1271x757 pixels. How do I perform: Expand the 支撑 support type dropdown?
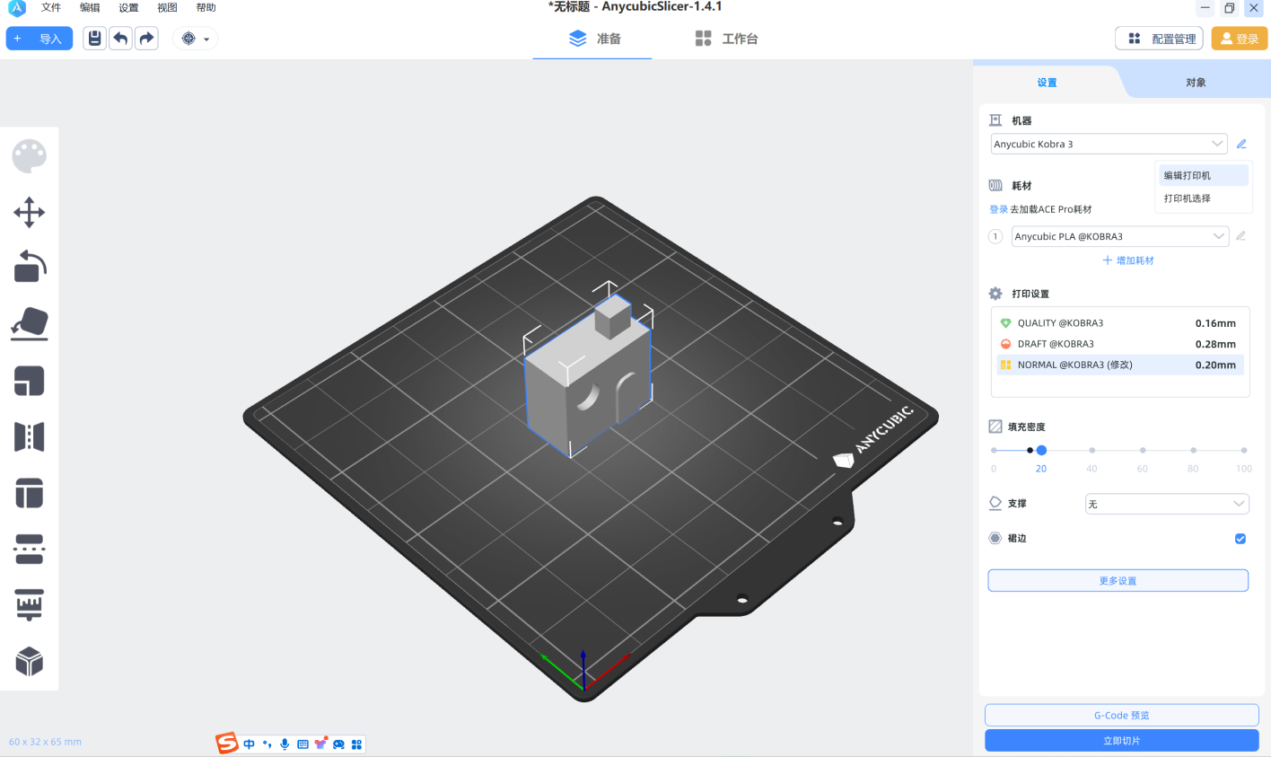tap(1166, 504)
